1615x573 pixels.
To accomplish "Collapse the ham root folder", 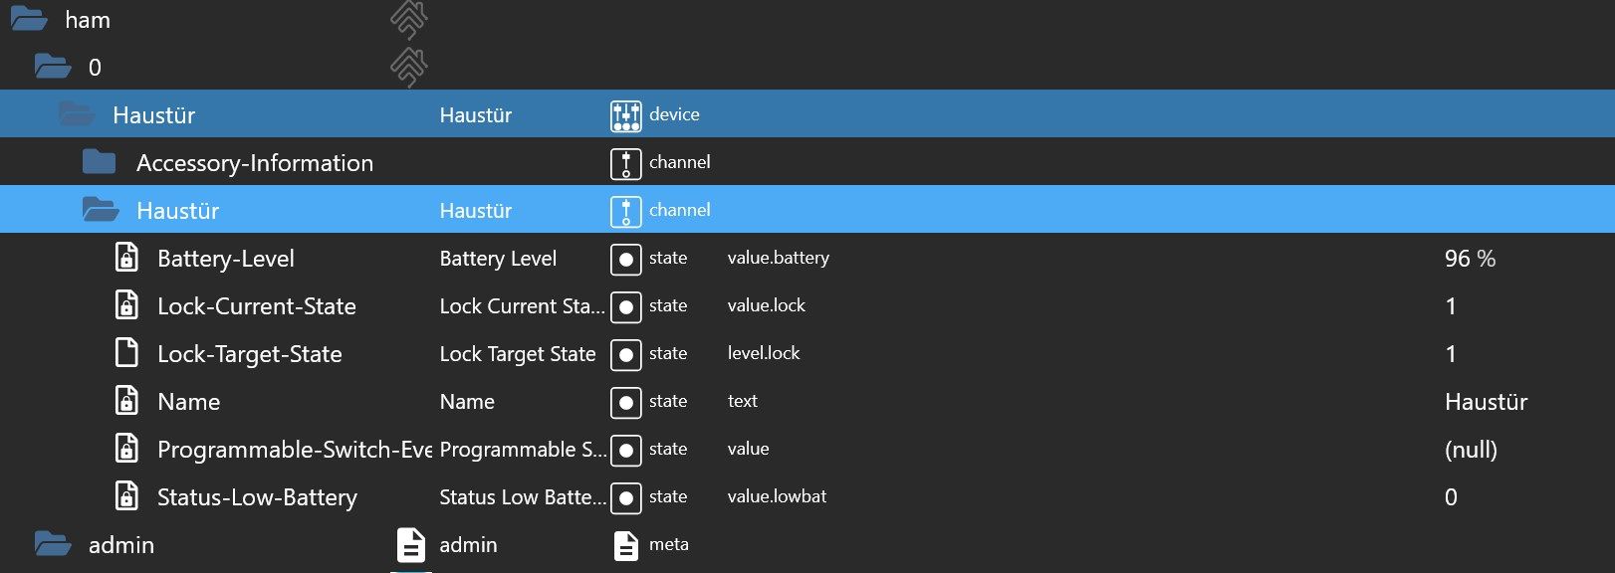I will coord(29,19).
